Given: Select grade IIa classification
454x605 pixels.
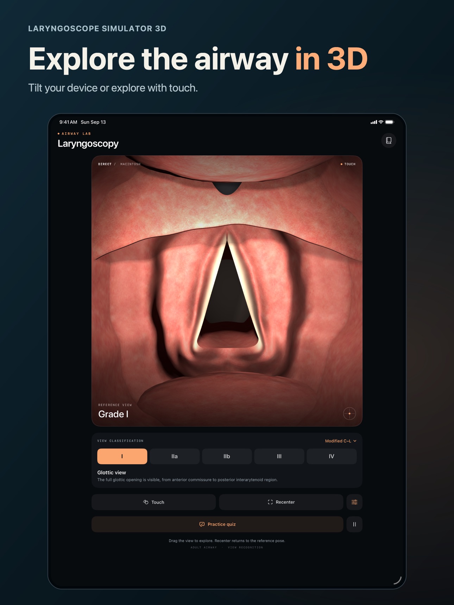Looking at the screenshot, I should tap(175, 456).
